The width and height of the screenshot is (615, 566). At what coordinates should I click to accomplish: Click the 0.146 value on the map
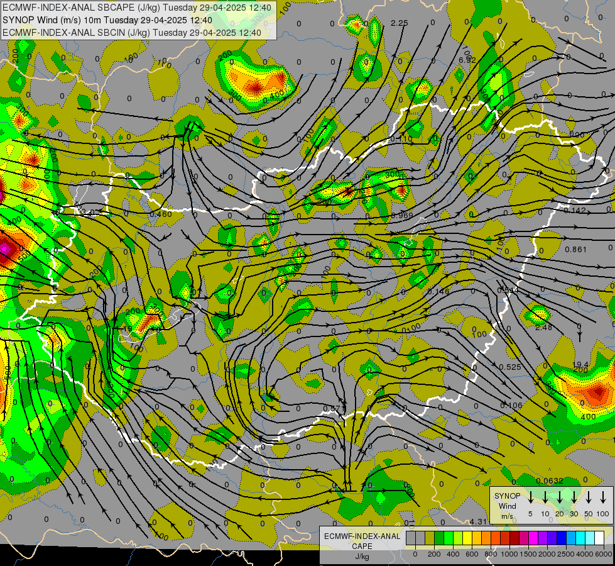pos(438,291)
